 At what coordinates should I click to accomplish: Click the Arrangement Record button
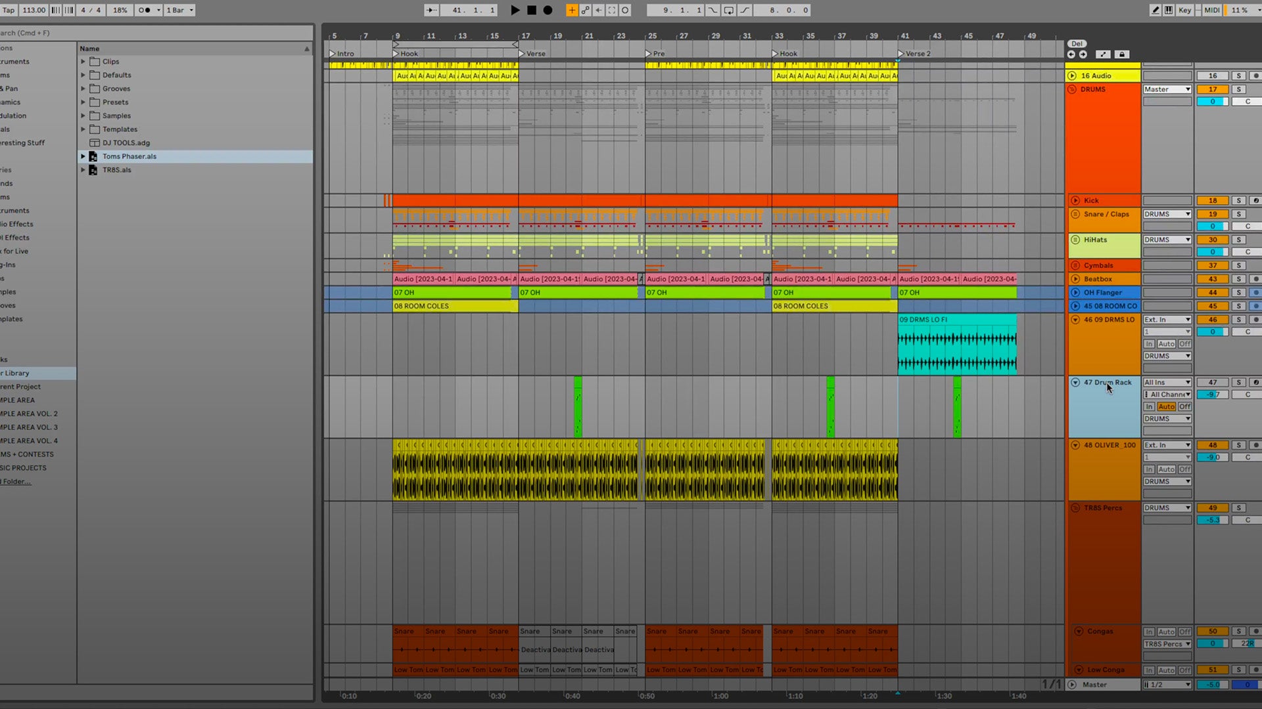548,10
